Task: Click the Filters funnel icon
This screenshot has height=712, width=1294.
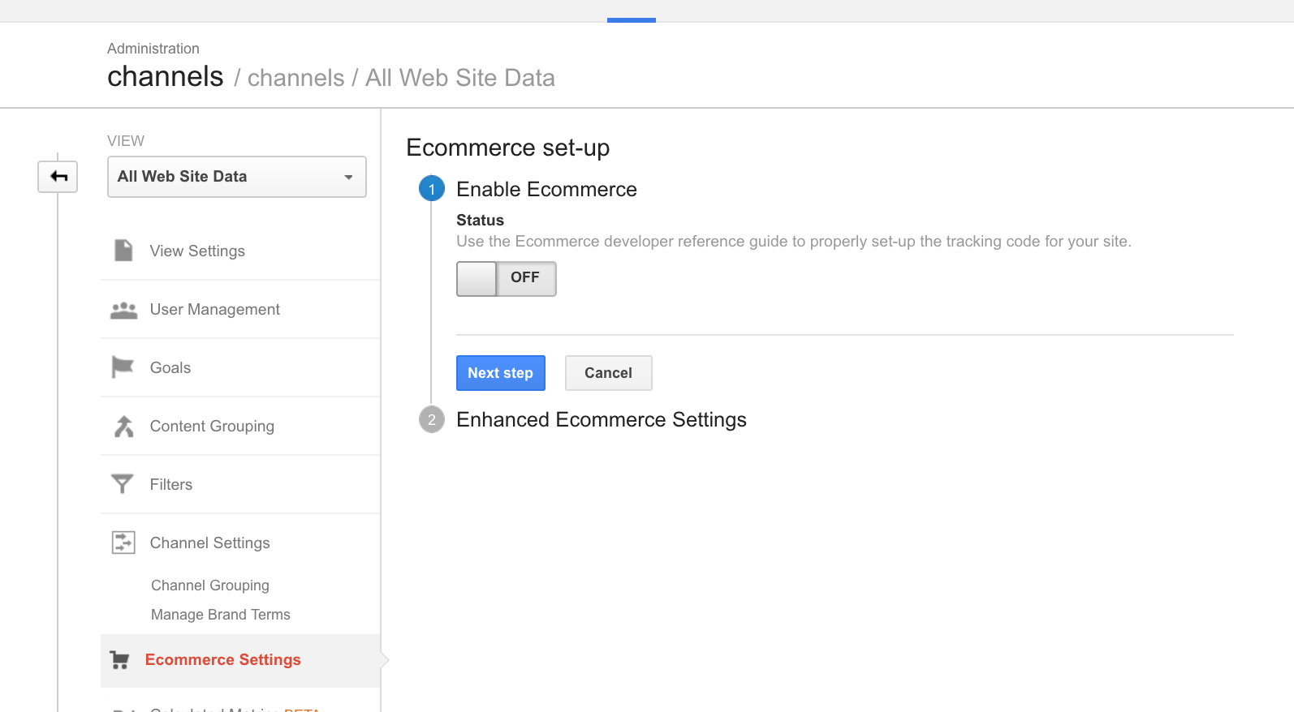Action: click(123, 484)
